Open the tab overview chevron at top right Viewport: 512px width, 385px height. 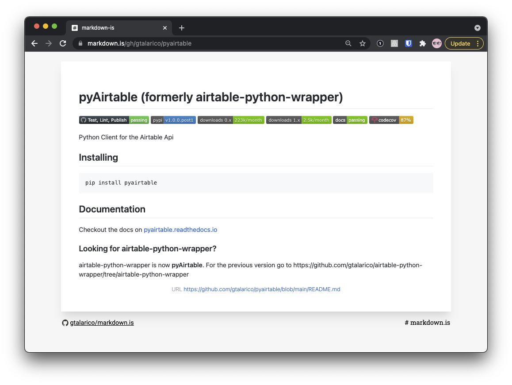click(477, 27)
